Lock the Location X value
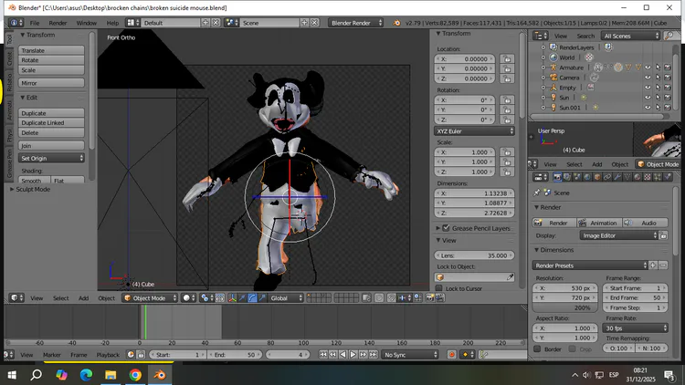The image size is (685, 385). 507,59
